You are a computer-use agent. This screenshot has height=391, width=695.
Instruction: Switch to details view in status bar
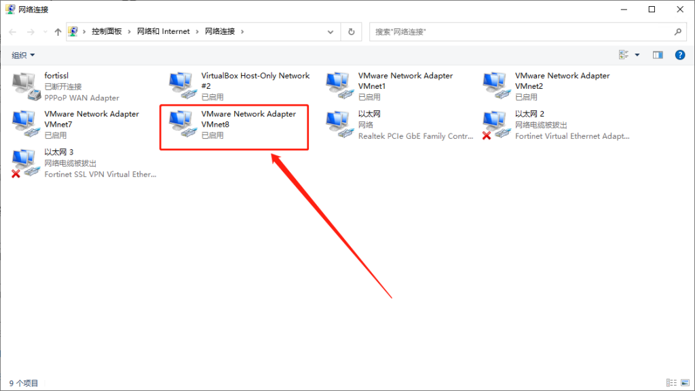pos(671,383)
